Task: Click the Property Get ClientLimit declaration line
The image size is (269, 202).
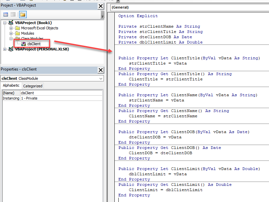Action: [x=175, y=185]
